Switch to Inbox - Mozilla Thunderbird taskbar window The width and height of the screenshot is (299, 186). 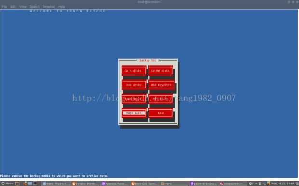click(x=55, y=184)
